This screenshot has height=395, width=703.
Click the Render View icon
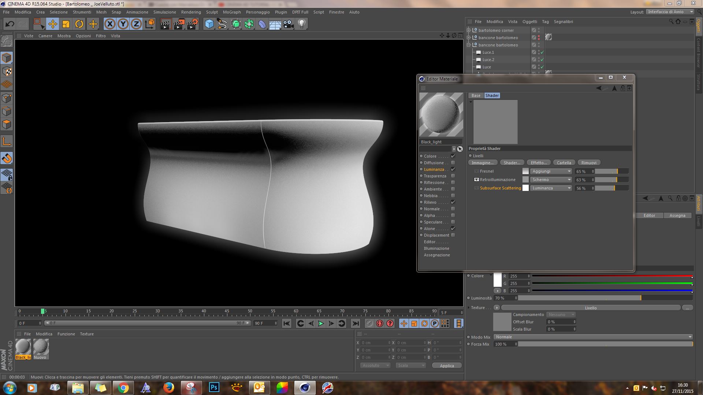click(165, 24)
